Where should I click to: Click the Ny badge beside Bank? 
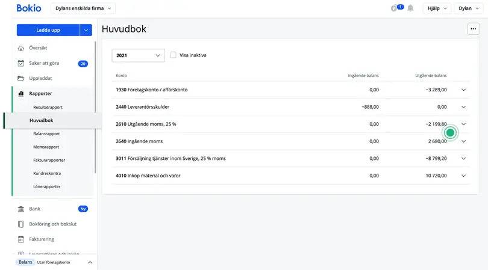[83, 209]
